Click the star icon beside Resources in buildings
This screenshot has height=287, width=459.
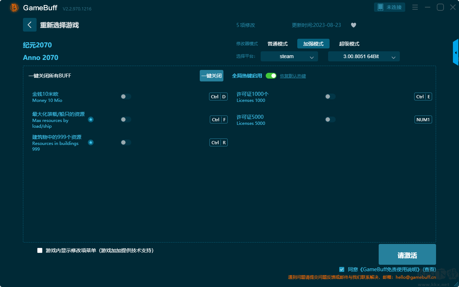pos(91,142)
